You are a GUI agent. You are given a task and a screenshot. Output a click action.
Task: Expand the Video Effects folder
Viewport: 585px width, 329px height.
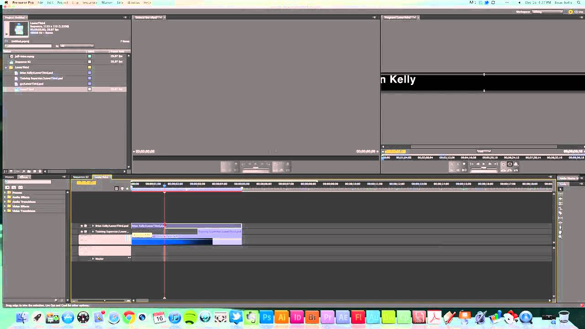click(x=5, y=206)
